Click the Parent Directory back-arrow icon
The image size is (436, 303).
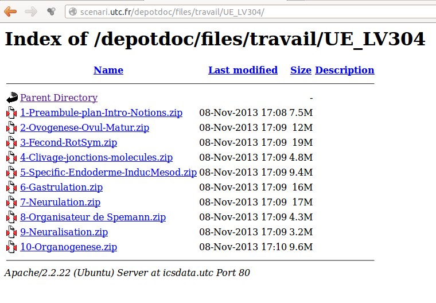(12, 98)
